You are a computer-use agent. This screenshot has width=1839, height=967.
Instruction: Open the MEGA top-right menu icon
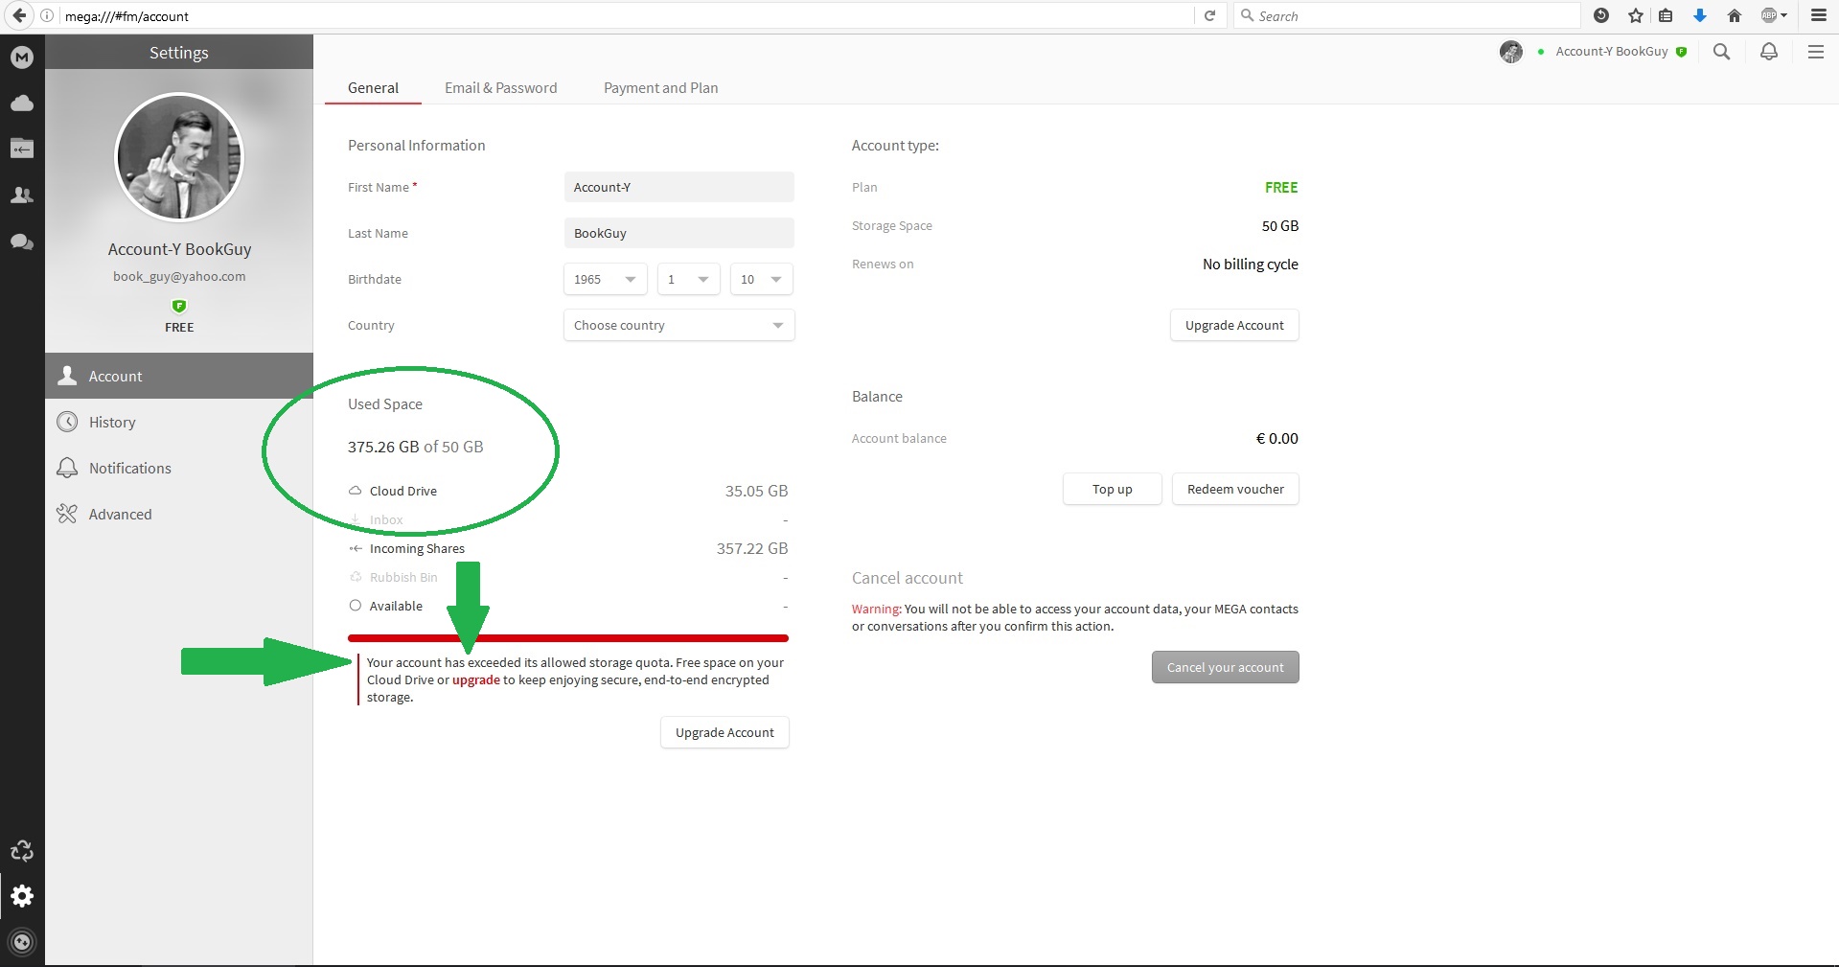coord(1816,52)
